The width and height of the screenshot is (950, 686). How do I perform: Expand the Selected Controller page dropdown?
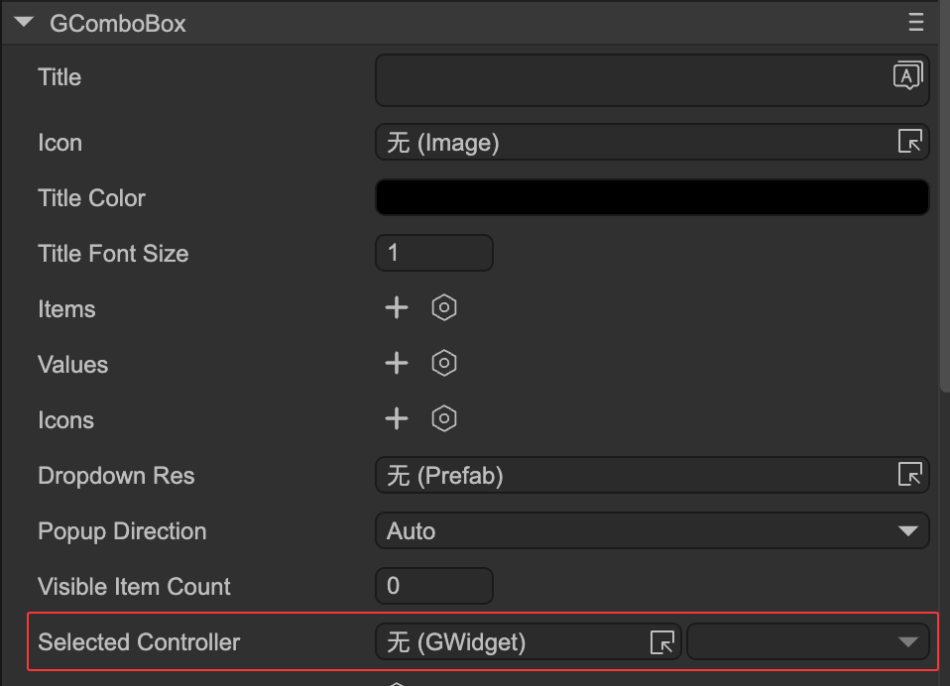[807, 641]
